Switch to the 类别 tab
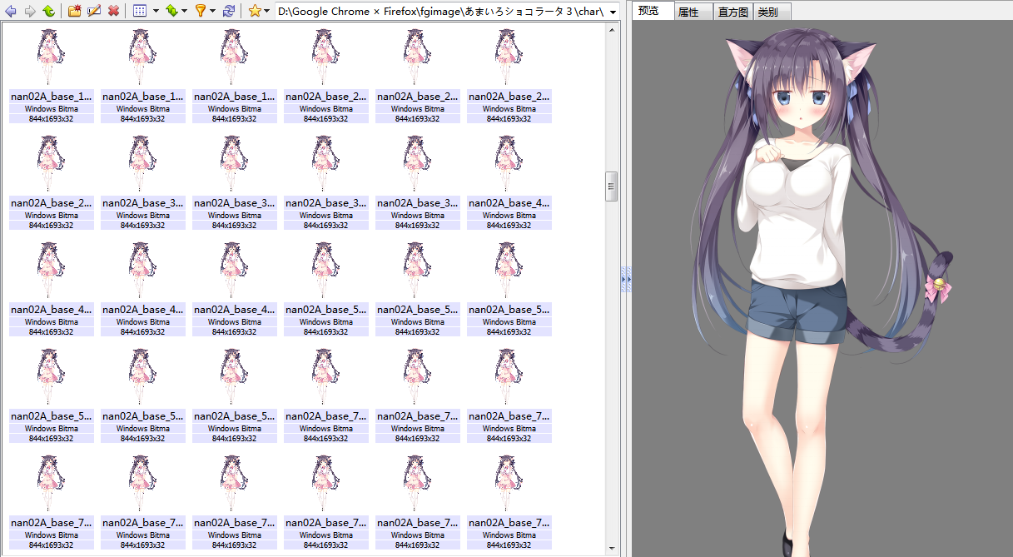1013x557 pixels. point(772,12)
